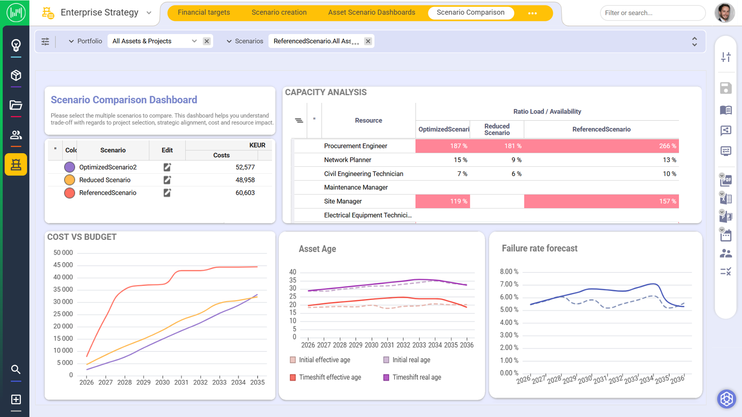
Task: Clear the ReferencedScenario scenarios filter
Action: [x=368, y=41]
